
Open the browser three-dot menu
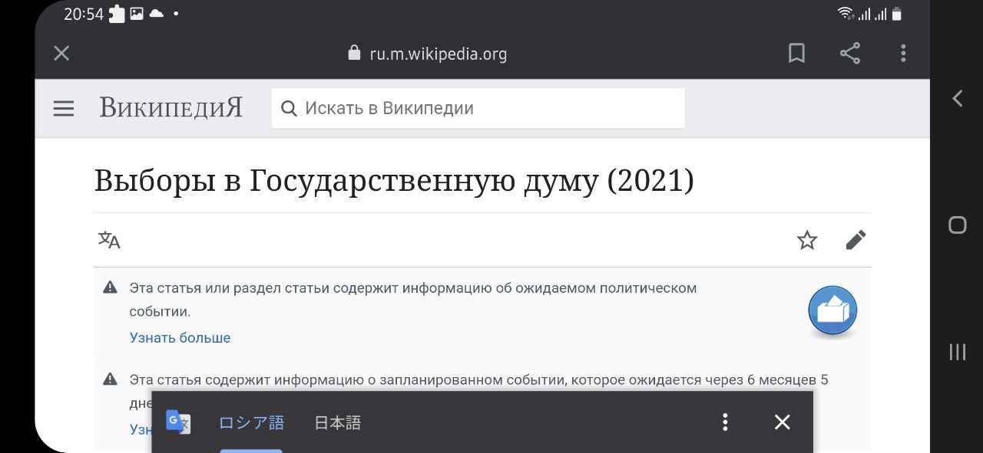(903, 53)
